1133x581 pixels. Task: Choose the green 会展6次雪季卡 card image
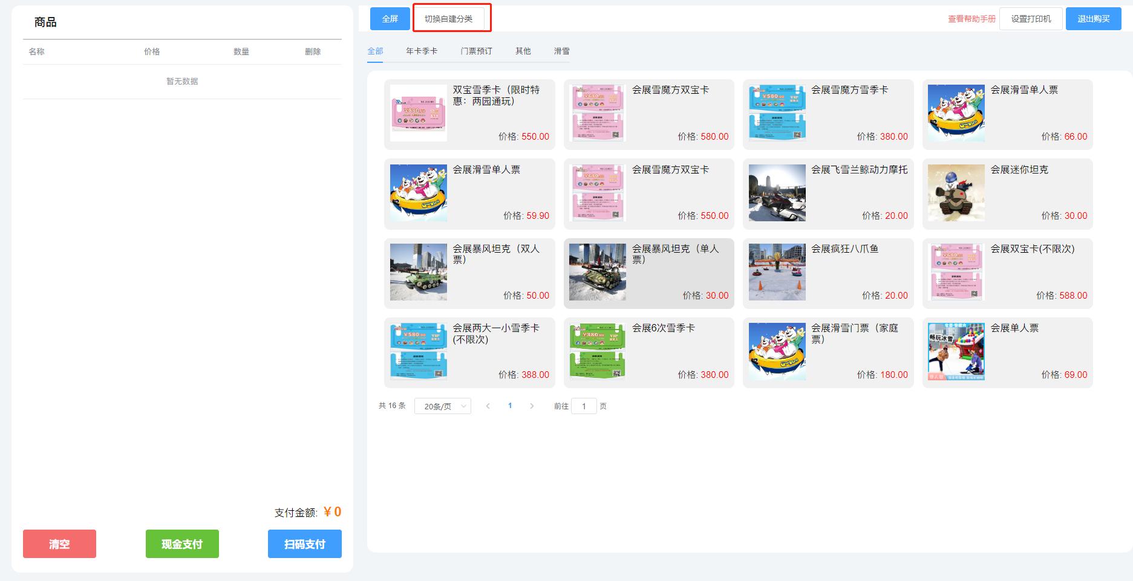pyautogui.click(x=597, y=351)
